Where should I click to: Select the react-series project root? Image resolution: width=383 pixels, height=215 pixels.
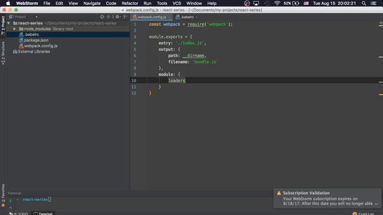[x=30, y=23]
